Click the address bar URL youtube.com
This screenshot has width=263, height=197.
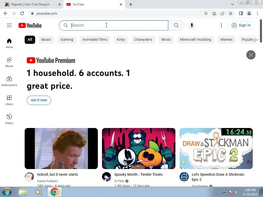pos(47,13)
